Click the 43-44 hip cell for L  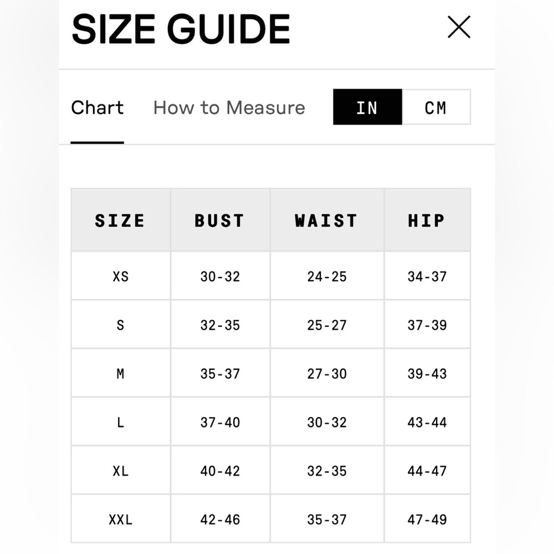(x=427, y=422)
